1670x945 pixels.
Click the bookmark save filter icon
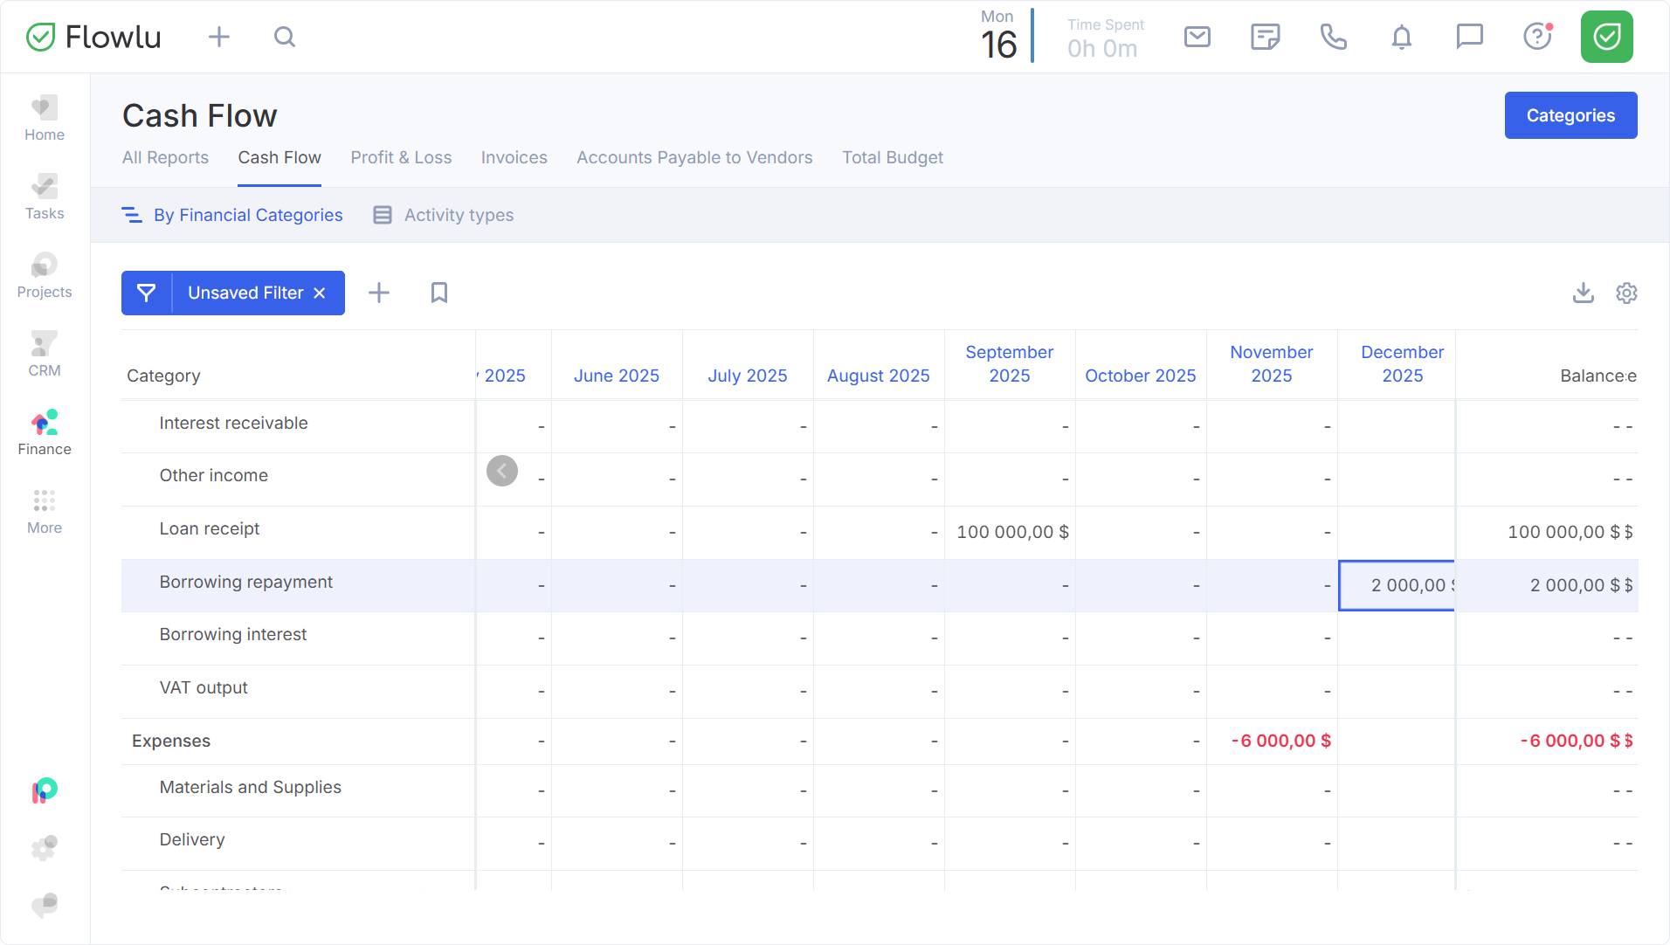439,293
